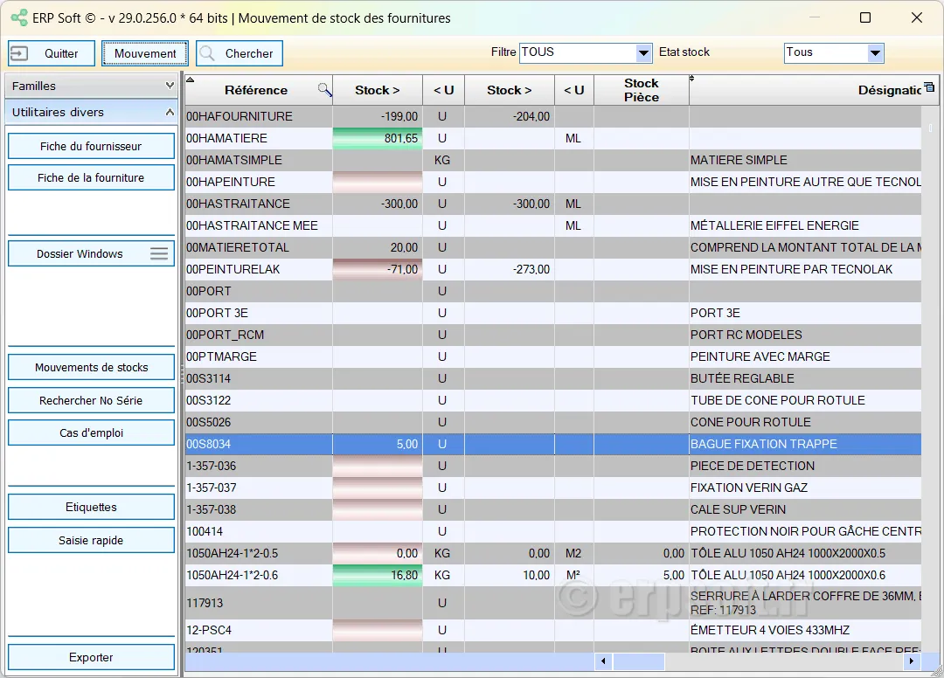The height and width of the screenshot is (678, 944).
Task: Click the Exporter button
Action: (x=91, y=658)
